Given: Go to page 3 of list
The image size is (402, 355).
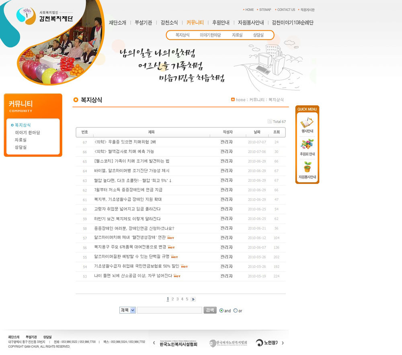Looking at the screenshot, I should pos(177,299).
